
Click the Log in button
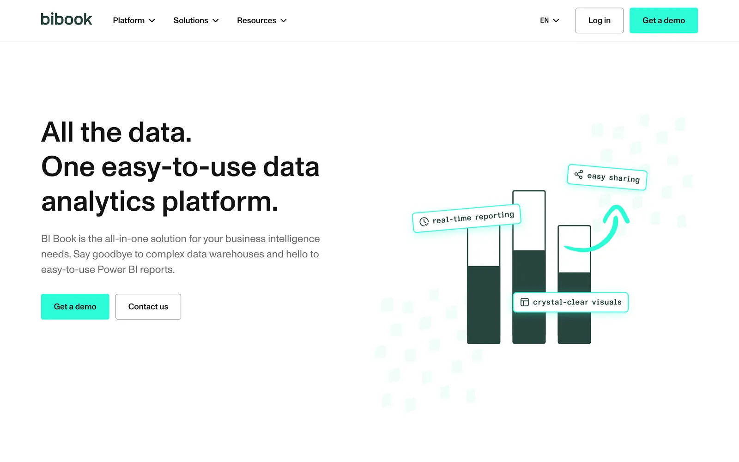(599, 20)
